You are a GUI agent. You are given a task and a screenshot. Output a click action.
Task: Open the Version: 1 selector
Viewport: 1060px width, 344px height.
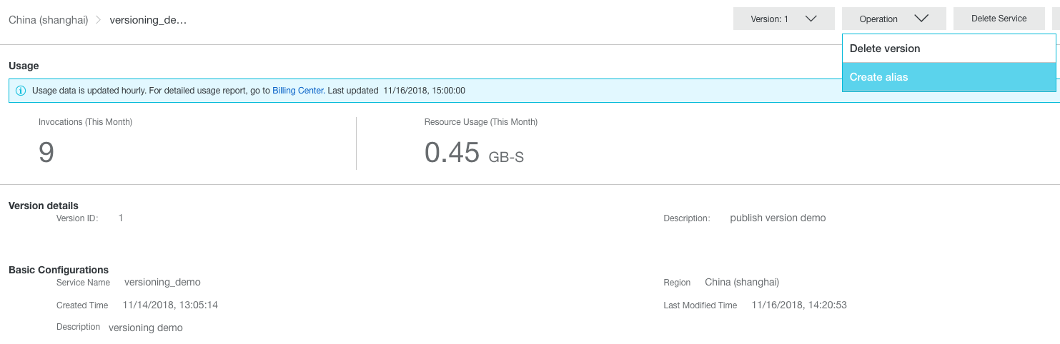coord(784,19)
